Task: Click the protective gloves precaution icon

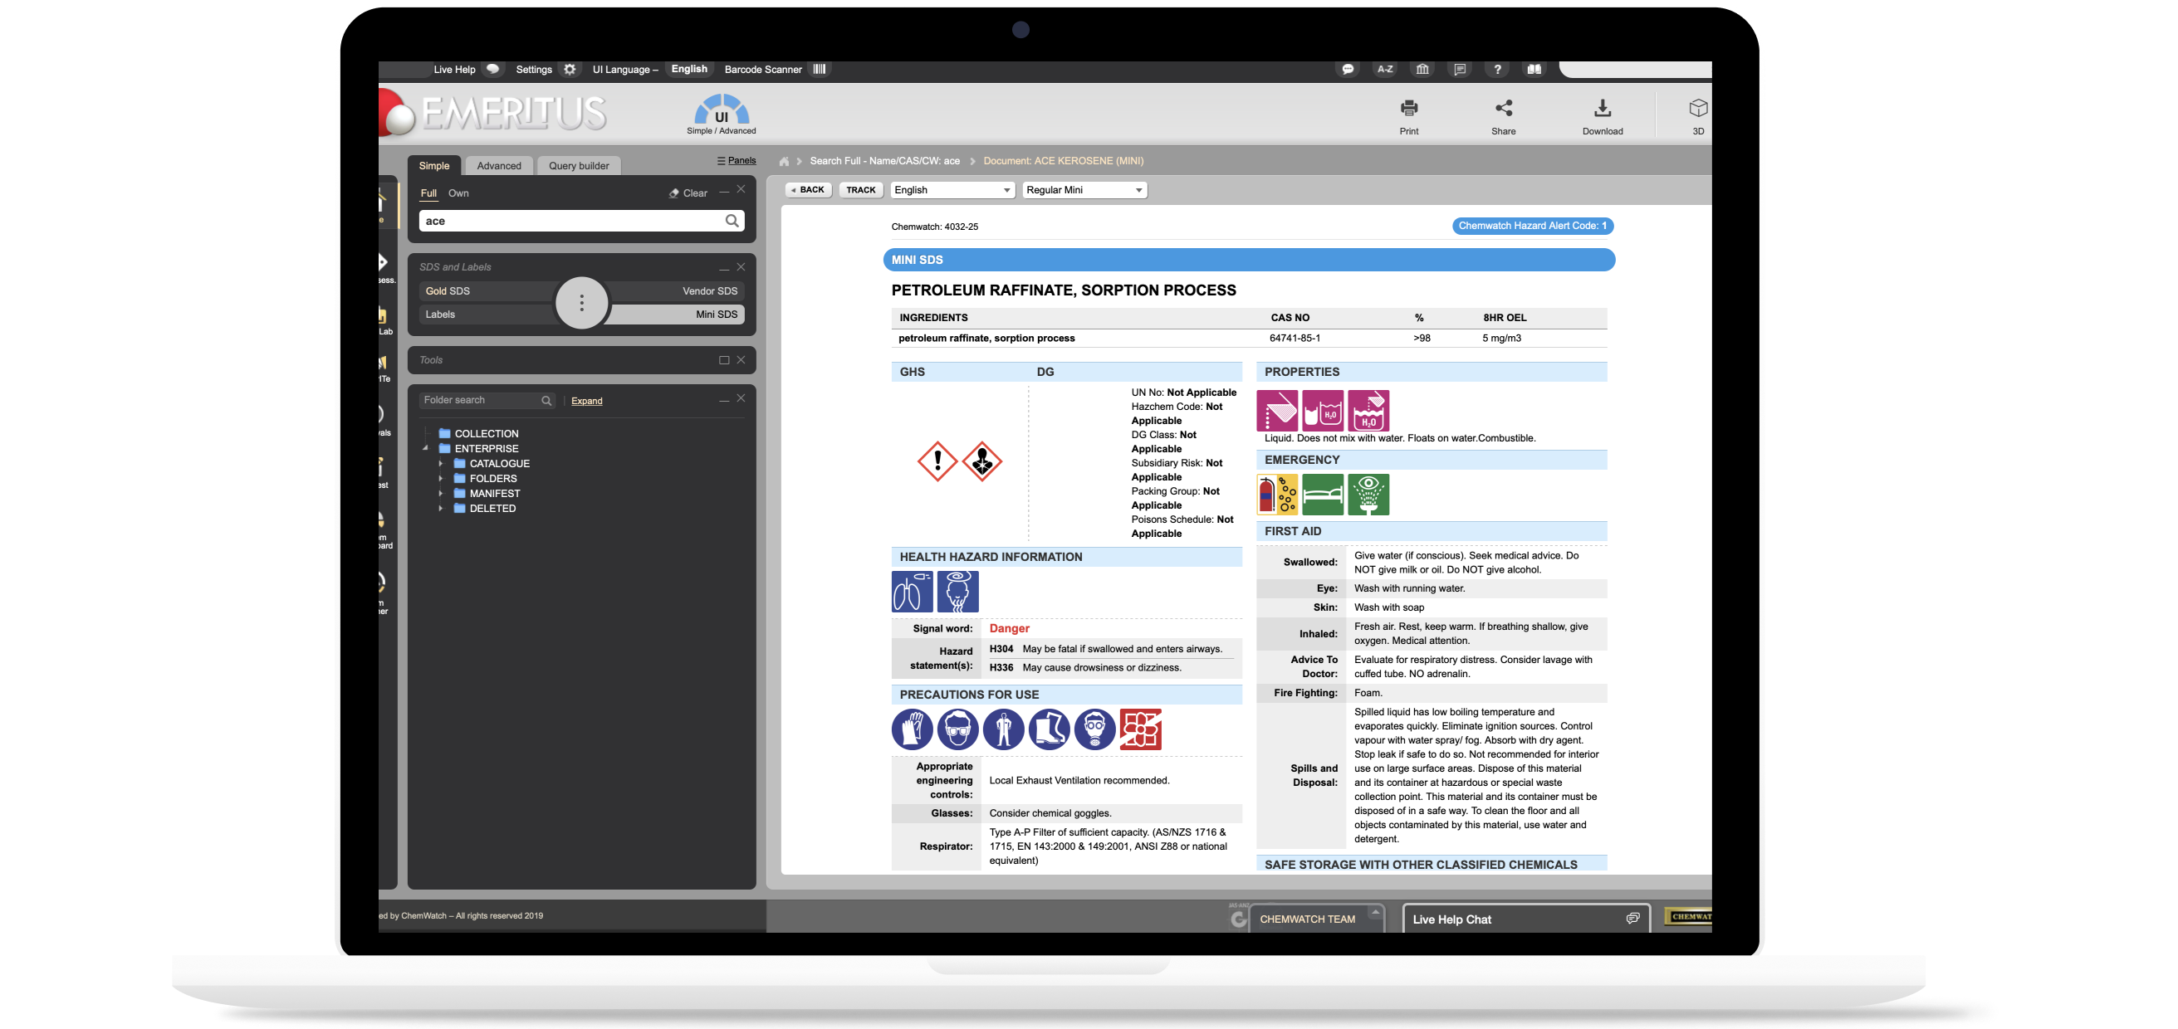Action: 912,729
